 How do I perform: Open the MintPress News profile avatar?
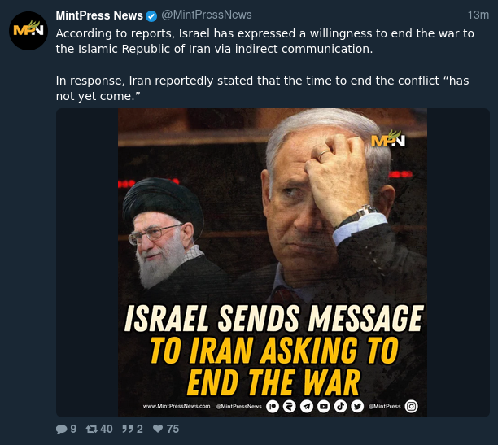[28, 30]
